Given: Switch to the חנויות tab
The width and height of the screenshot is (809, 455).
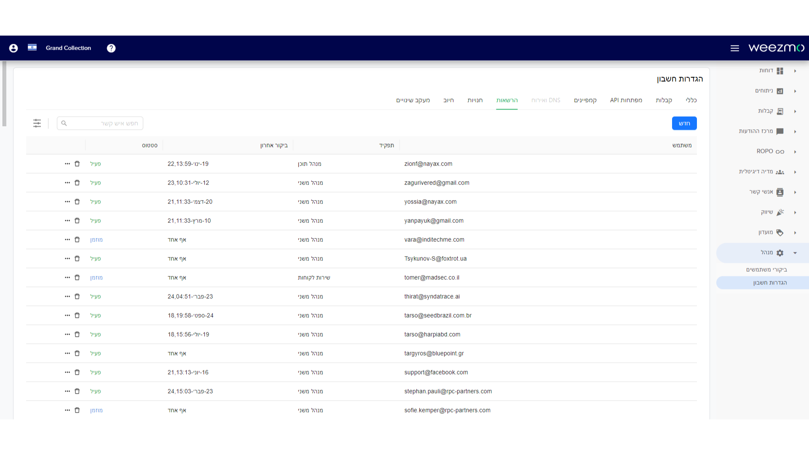Looking at the screenshot, I should point(475,100).
